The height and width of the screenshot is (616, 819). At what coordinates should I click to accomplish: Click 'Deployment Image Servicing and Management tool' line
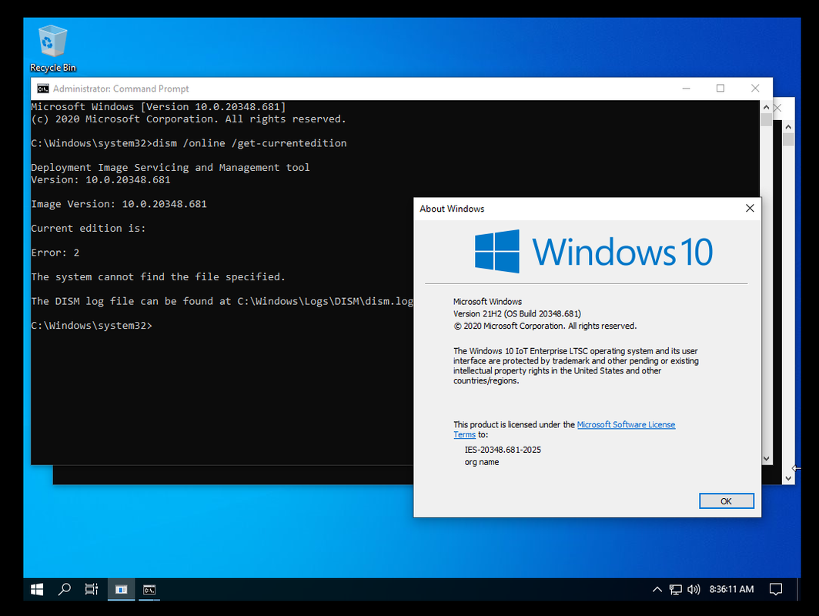click(170, 168)
